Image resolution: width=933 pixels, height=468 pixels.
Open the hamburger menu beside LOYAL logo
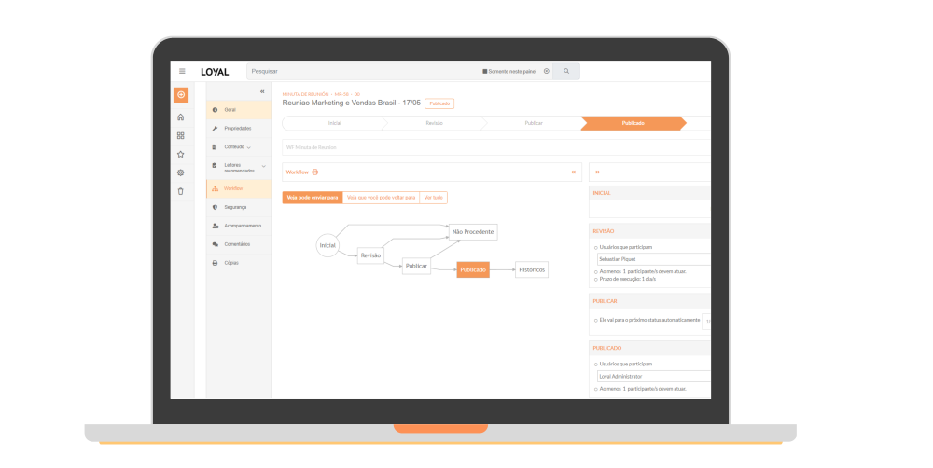coord(182,71)
